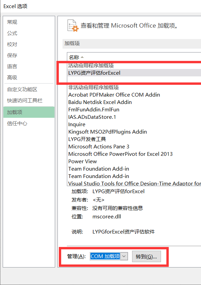Expand the COM 加载项 manage dropdown

[x=124, y=256]
